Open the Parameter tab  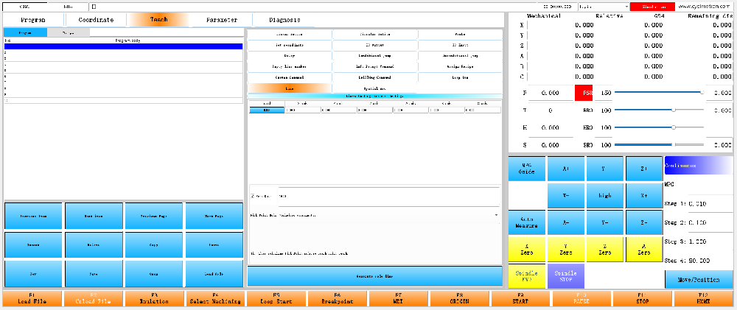point(221,20)
